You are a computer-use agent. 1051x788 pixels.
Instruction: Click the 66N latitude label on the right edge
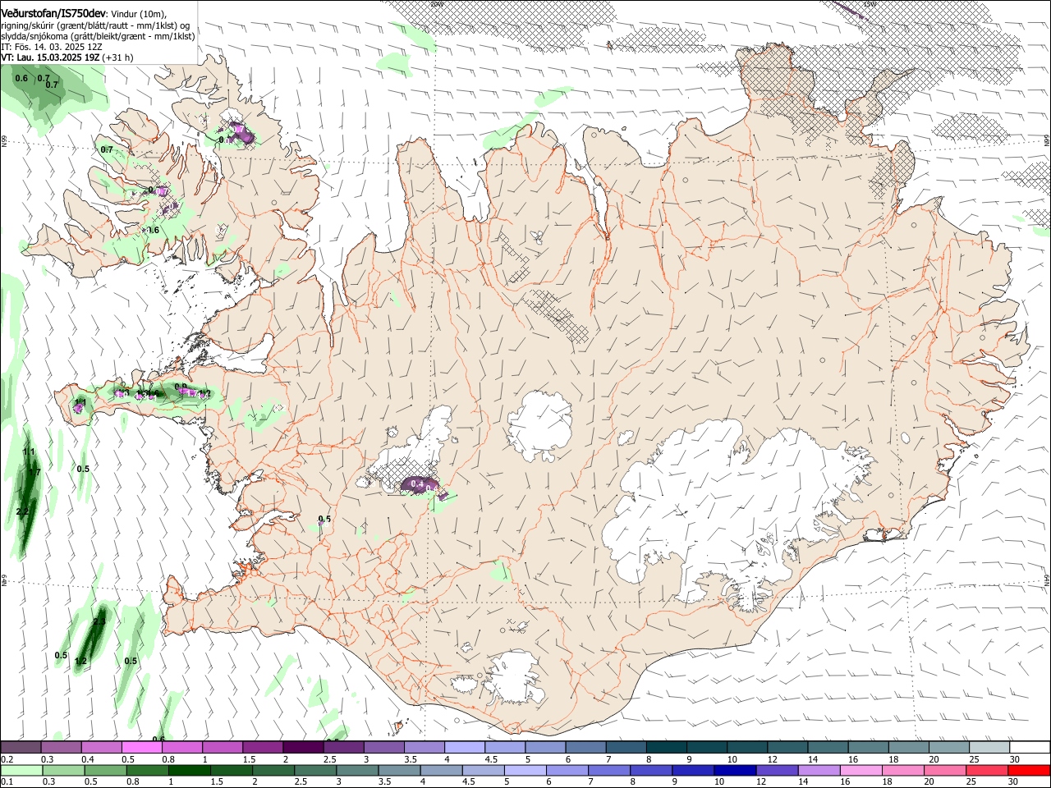[1047, 142]
